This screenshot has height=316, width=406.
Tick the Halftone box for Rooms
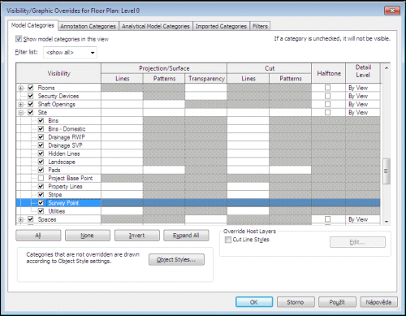(x=327, y=88)
